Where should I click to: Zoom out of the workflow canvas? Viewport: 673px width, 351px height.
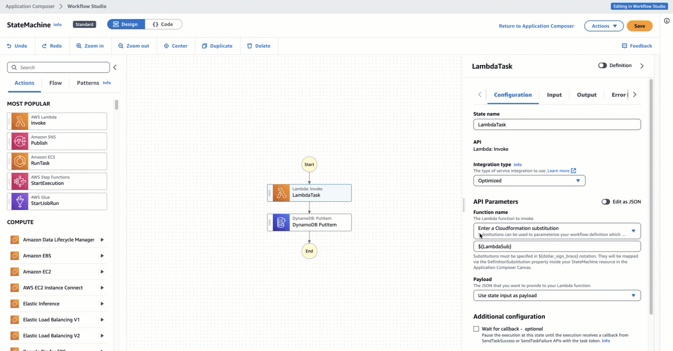pos(134,46)
